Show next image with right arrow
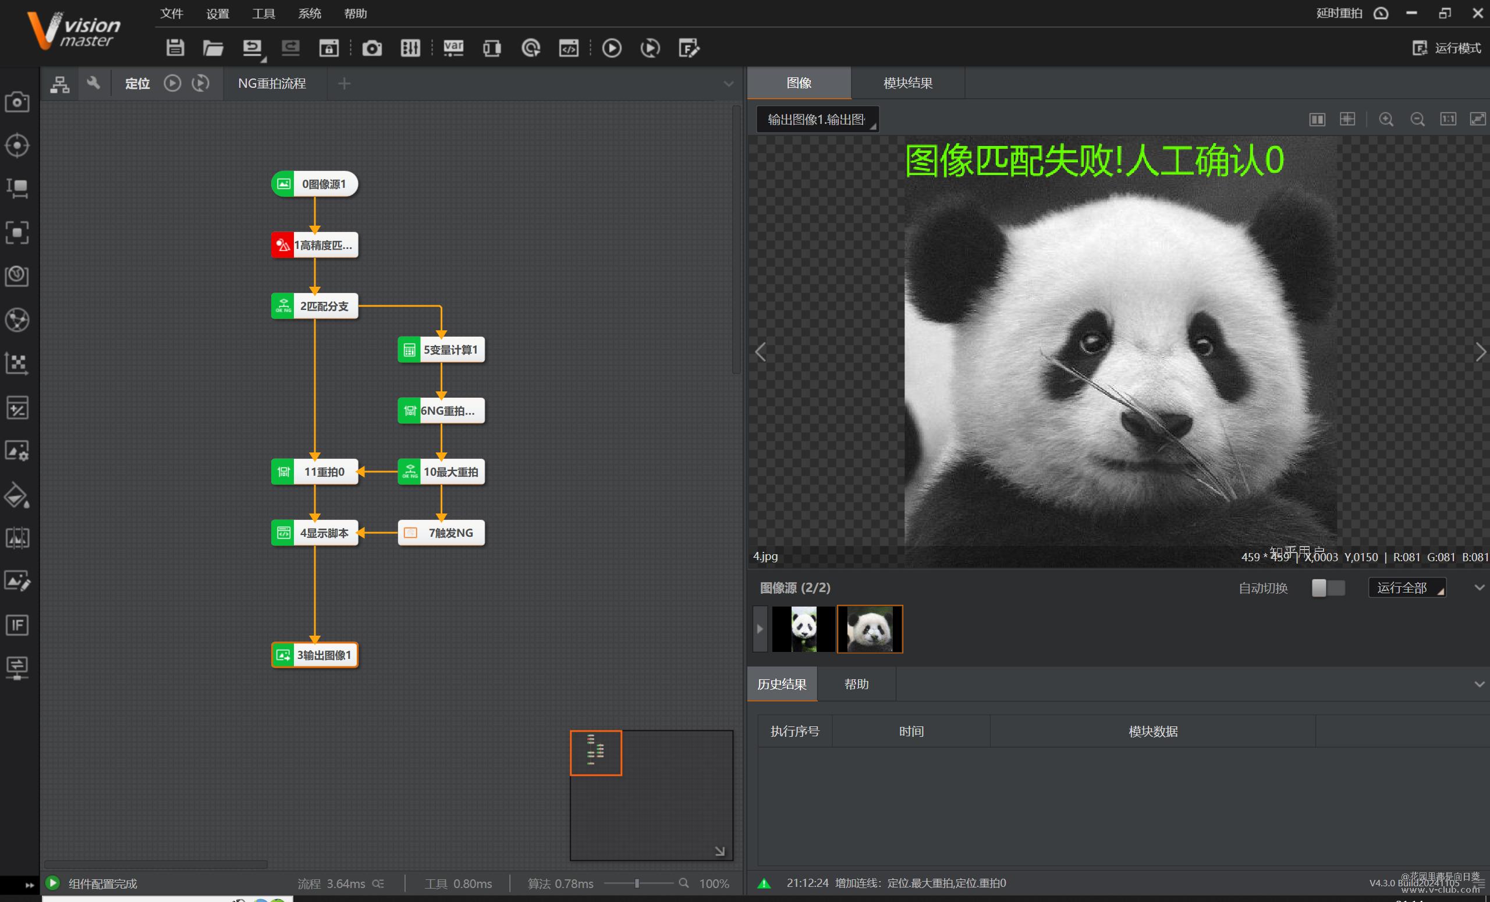This screenshot has height=902, width=1490. click(1480, 352)
